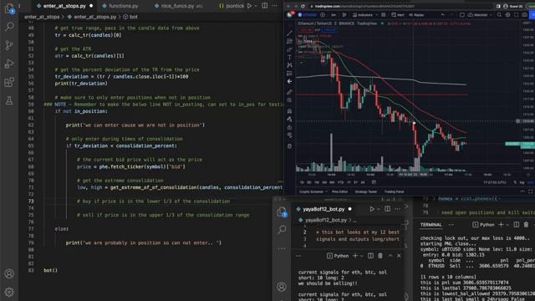Select the 1D date range at the chart bottom

pyautogui.click(x=302, y=182)
